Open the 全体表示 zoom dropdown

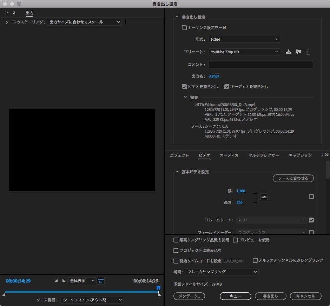point(82,280)
